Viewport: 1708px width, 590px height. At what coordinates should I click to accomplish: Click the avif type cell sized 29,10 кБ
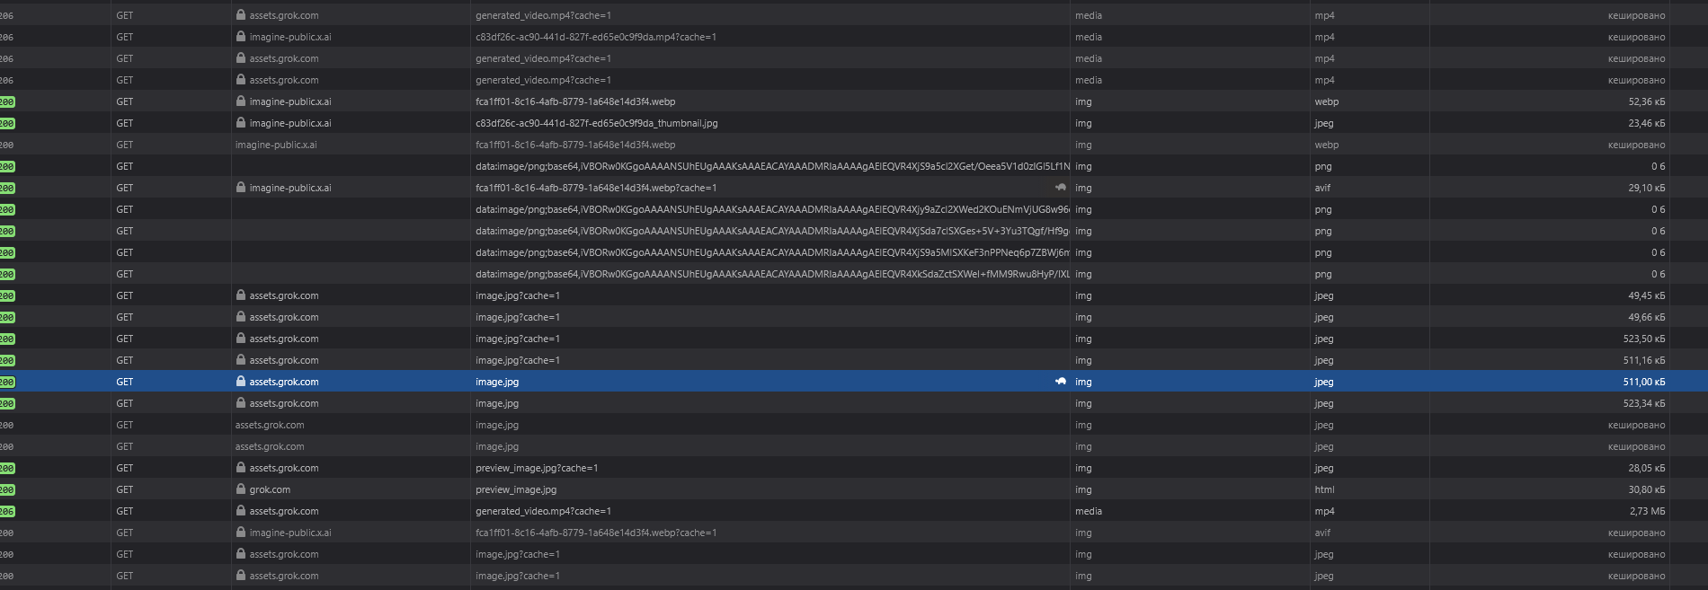tap(1322, 188)
